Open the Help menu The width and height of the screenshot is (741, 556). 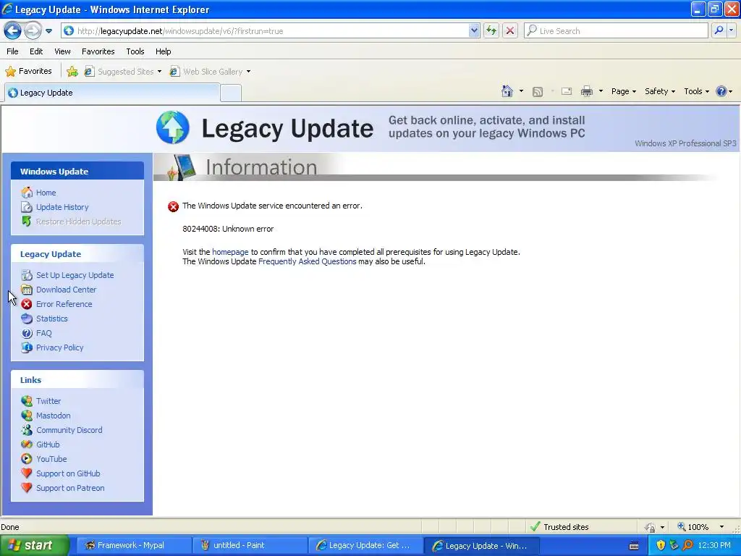(x=163, y=51)
